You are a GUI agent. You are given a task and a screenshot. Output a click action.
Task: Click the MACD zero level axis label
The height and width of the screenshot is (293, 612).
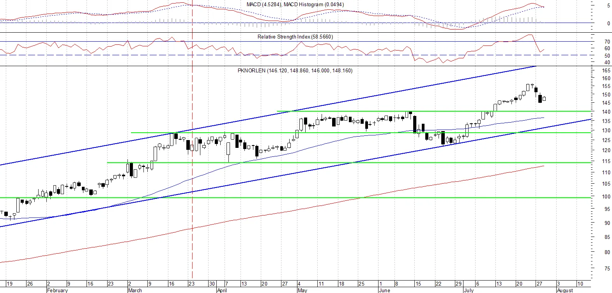(x=608, y=23)
